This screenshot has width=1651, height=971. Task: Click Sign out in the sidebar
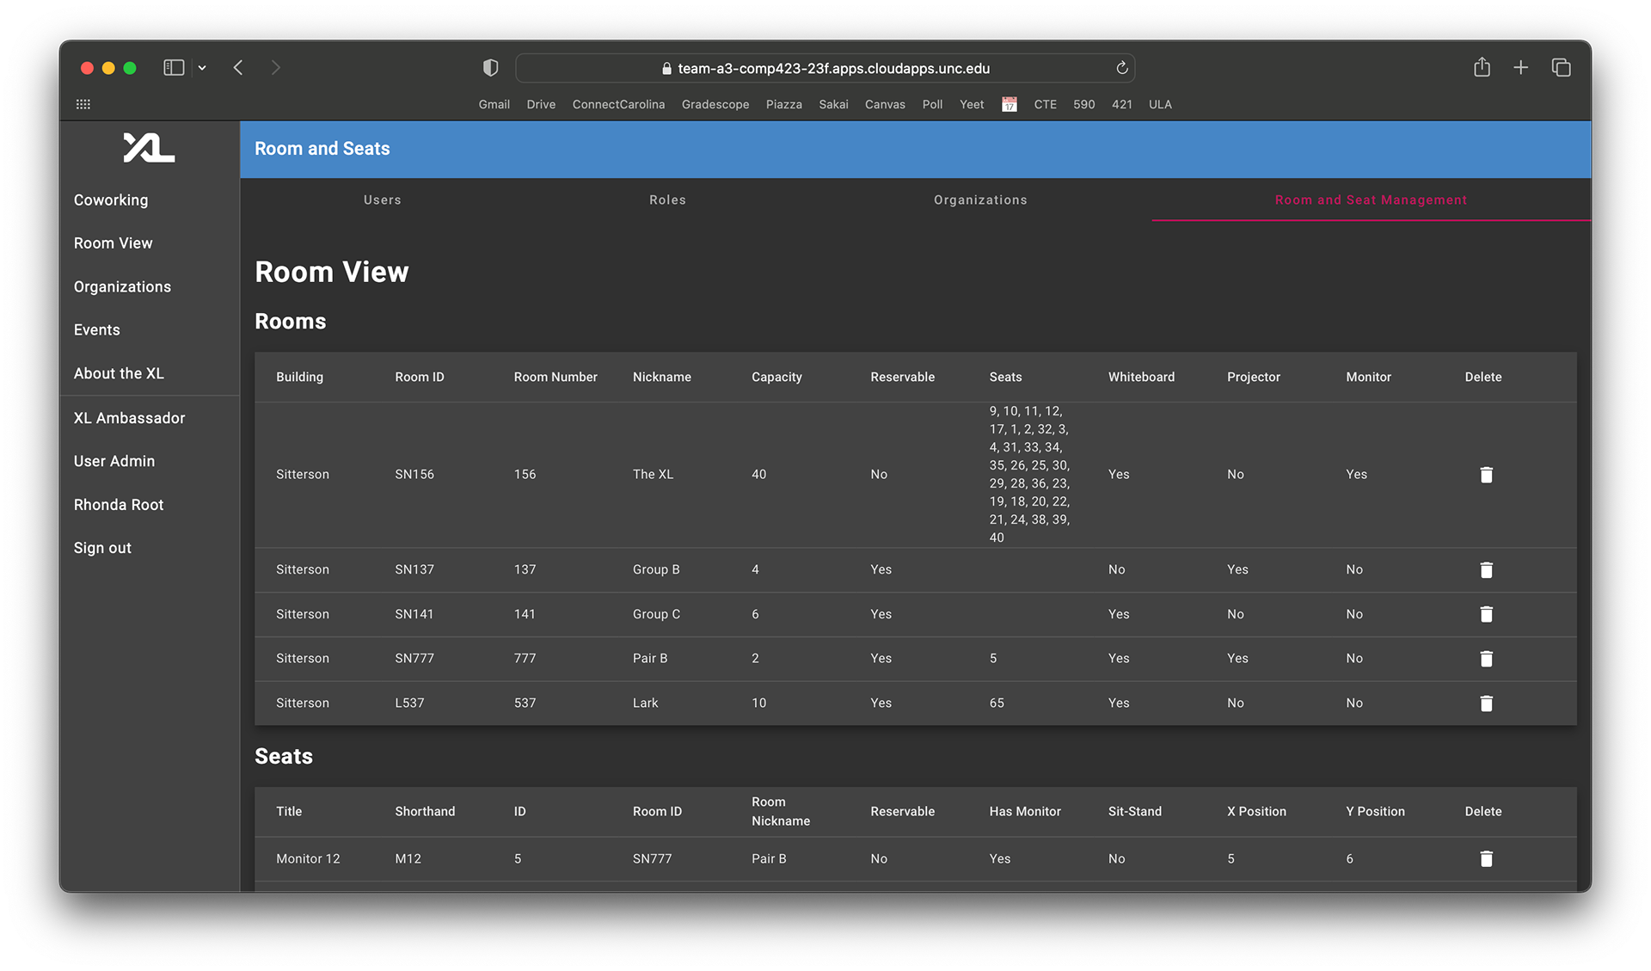pyautogui.click(x=102, y=548)
